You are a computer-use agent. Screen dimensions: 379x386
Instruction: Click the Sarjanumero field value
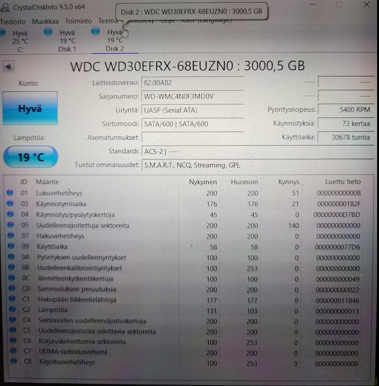point(193,96)
